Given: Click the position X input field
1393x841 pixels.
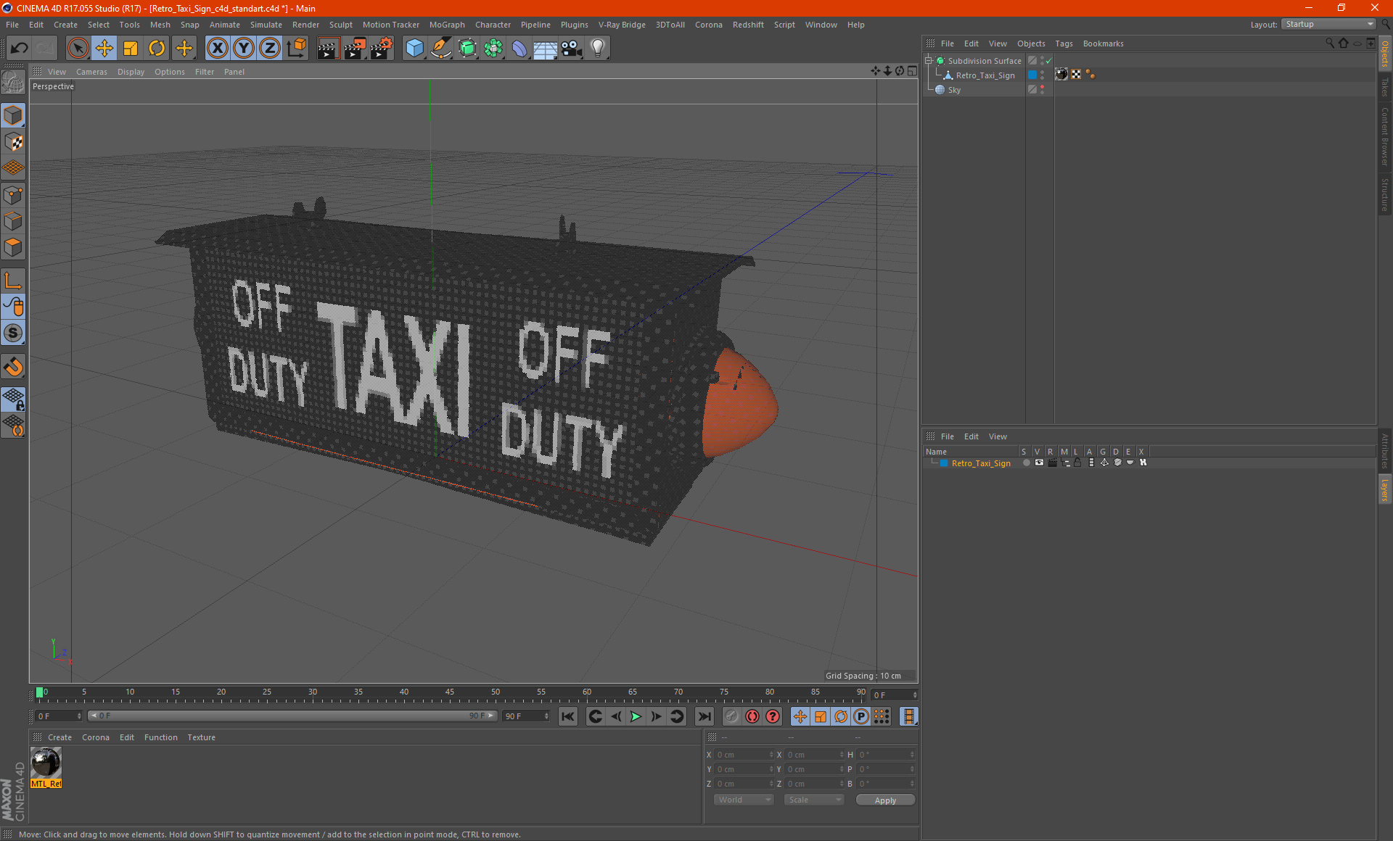Looking at the screenshot, I should (x=743, y=755).
